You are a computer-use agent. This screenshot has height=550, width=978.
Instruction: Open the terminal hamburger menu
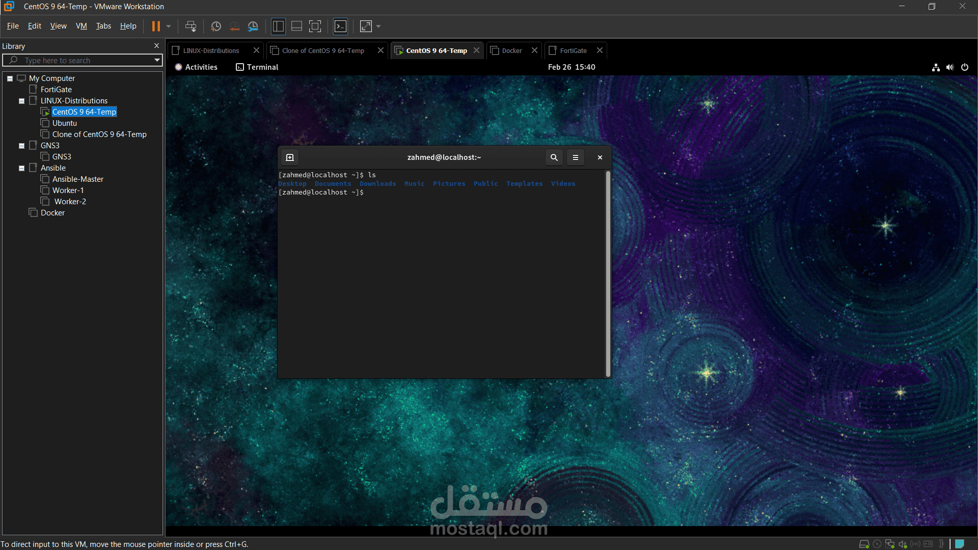(576, 157)
